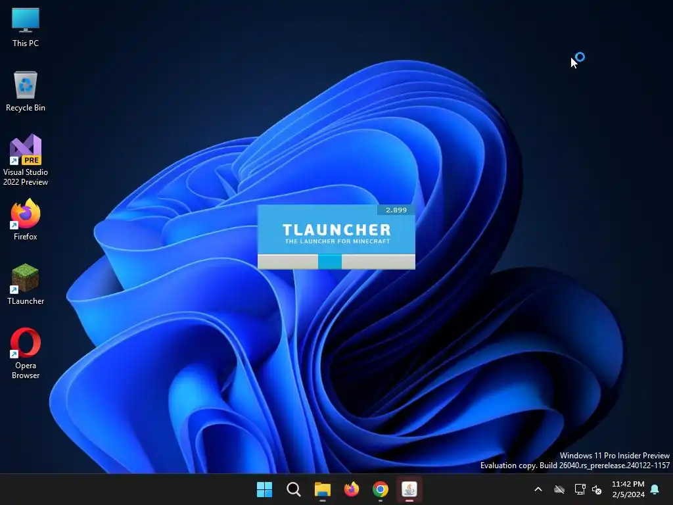Launch Firefox from the taskbar
Screen dimensions: 673x505
coord(352,489)
